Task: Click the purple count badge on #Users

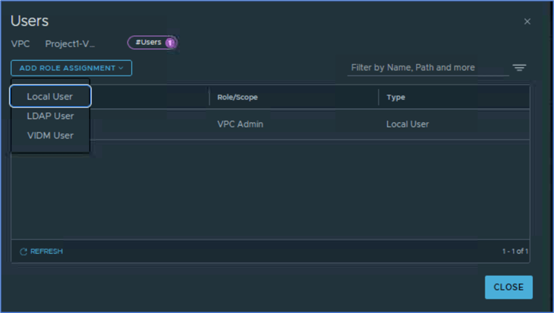Action: [x=170, y=43]
